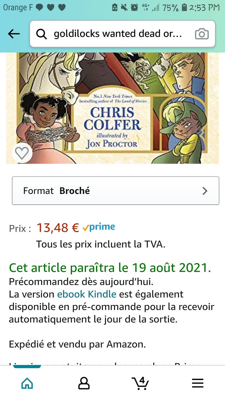Open the shopping cart with 4 items
The width and height of the screenshot is (225, 400).
(140, 383)
